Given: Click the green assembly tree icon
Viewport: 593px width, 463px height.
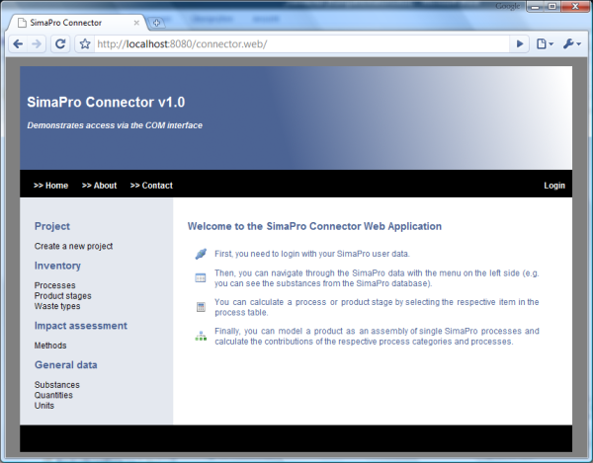Looking at the screenshot, I should (x=201, y=336).
